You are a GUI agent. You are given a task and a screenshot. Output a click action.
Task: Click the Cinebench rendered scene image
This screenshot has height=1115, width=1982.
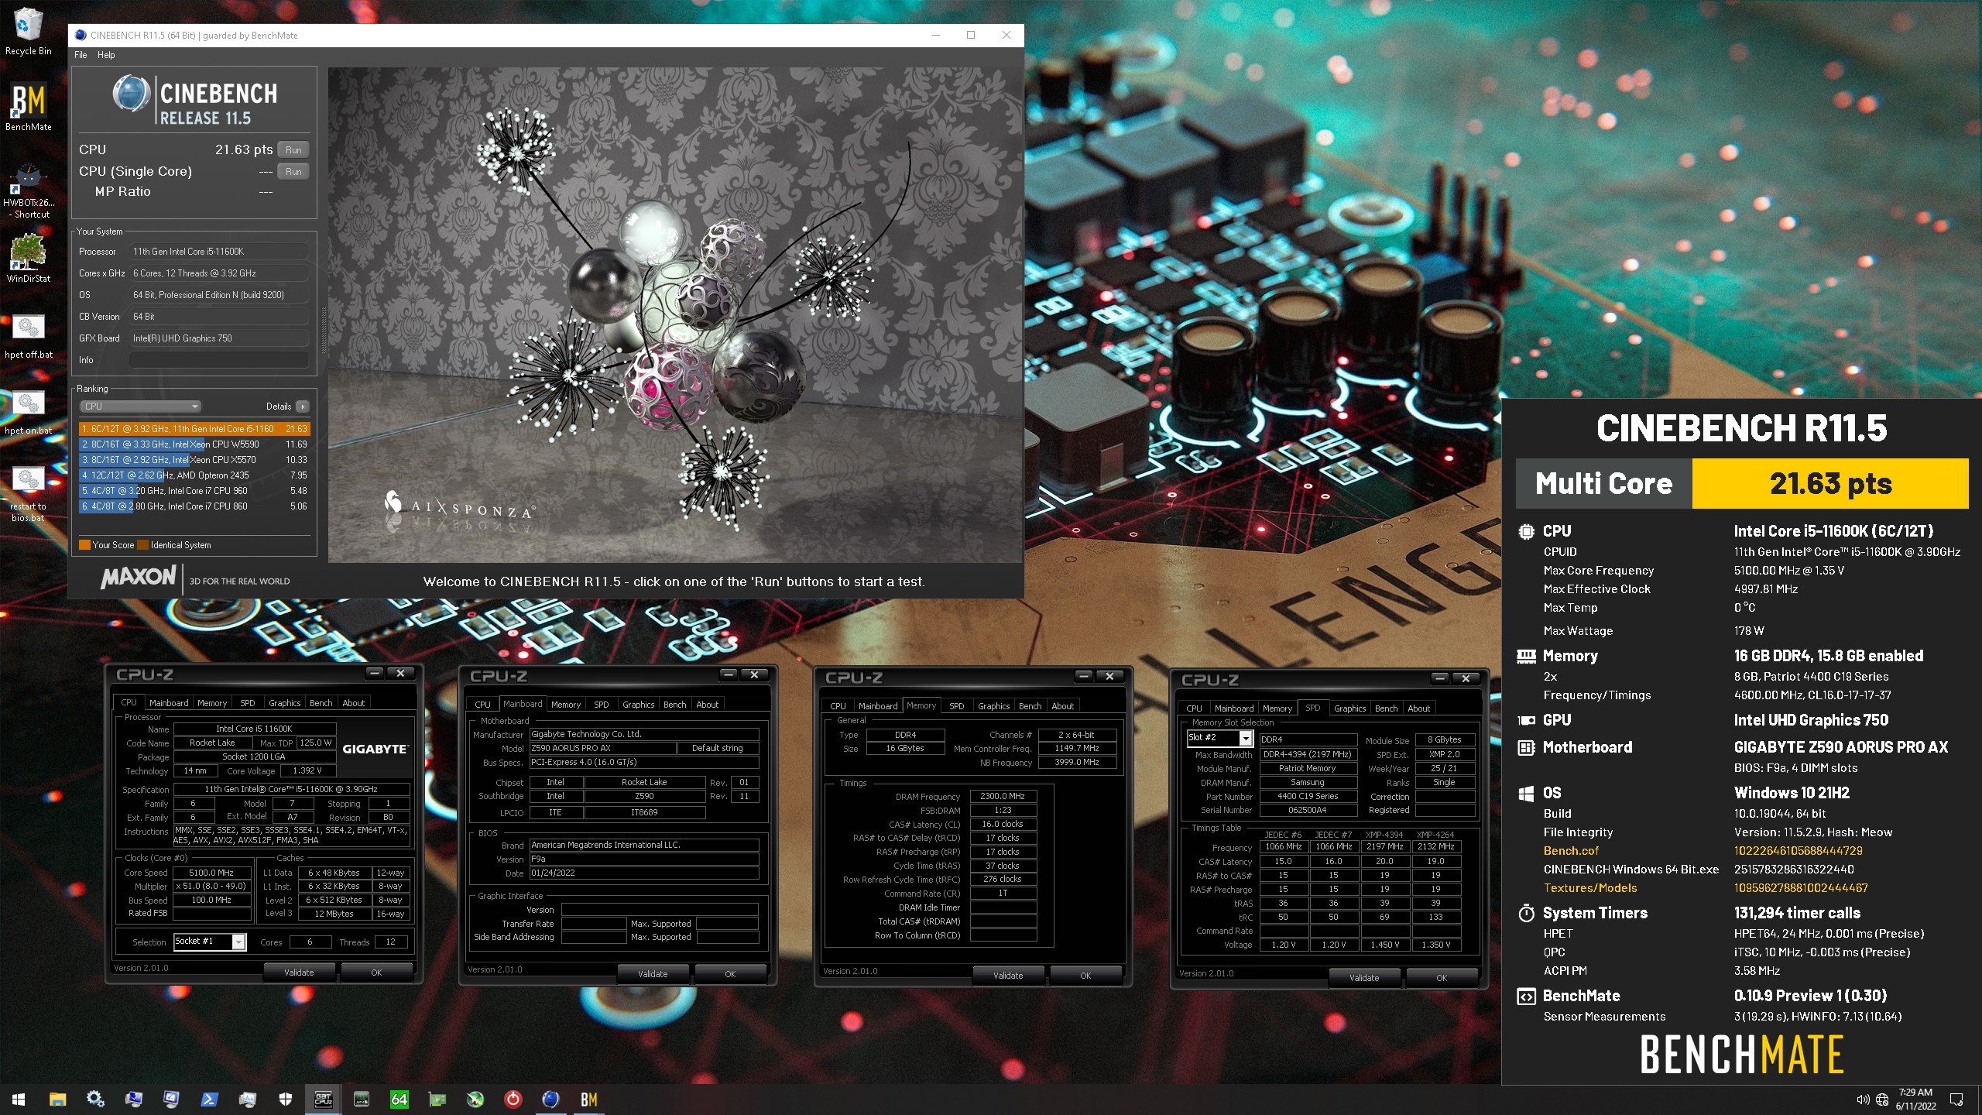[x=675, y=314]
